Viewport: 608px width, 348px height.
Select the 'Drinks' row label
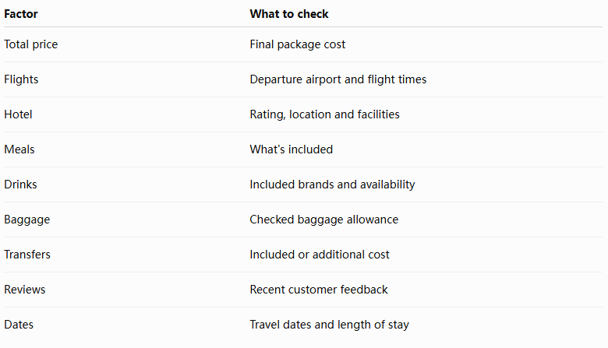point(20,185)
